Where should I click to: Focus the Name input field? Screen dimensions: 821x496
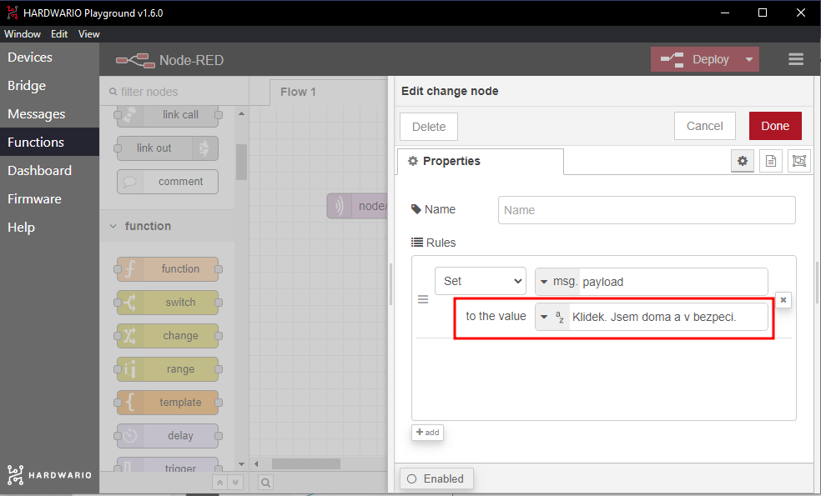point(647,210)
